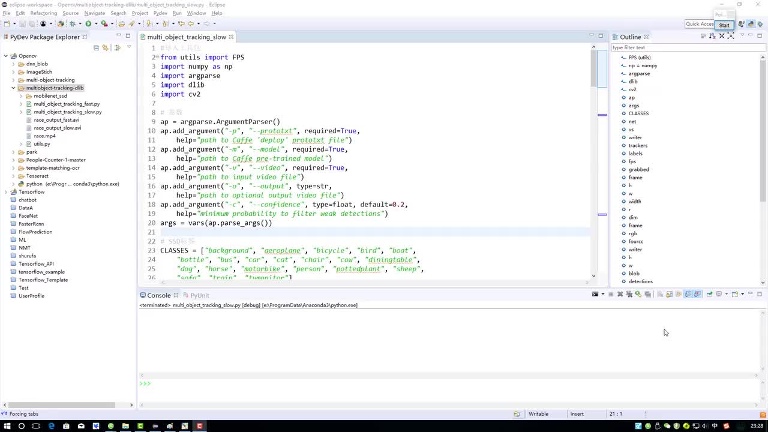The height and width of the screenshot is (432, 768).
Task: Expand the mobilenet_ssd folder
Action: coord(21,96)
